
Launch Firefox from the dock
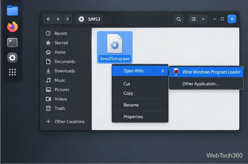[x=12, y=27]
